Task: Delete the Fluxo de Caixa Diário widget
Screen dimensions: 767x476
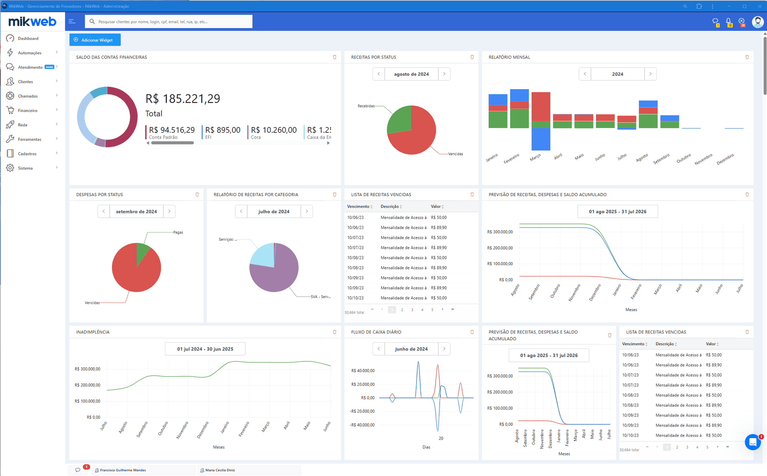Action: [x=472, y=332]
